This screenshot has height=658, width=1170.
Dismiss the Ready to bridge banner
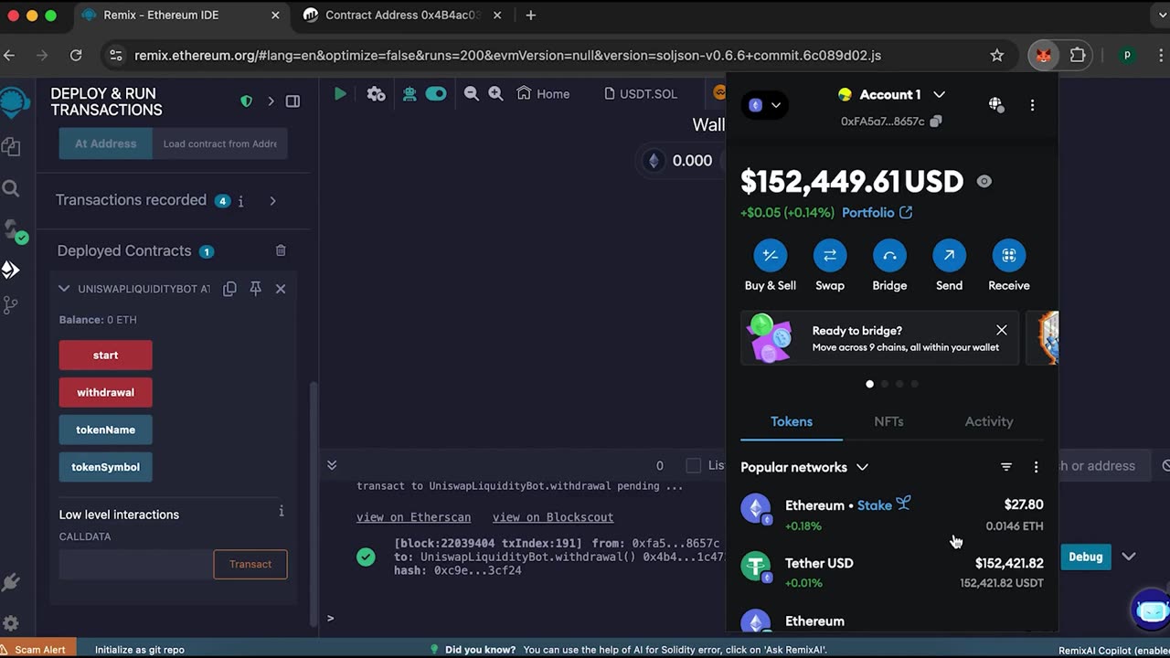coord(1002,330)
